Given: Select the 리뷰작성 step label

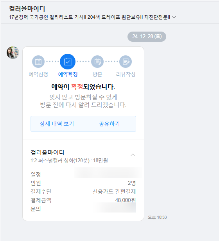Looking at the screenshot, I should [x=126, y=74].
